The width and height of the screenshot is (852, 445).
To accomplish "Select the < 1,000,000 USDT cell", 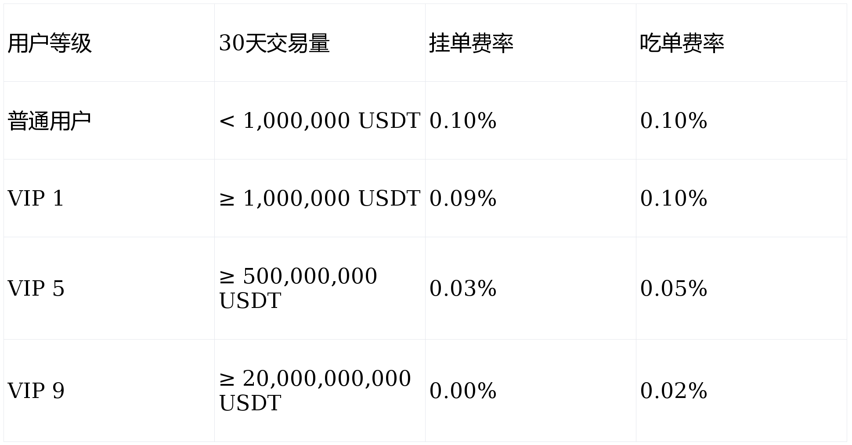I will pyautogui.click(x=319, y=121).
